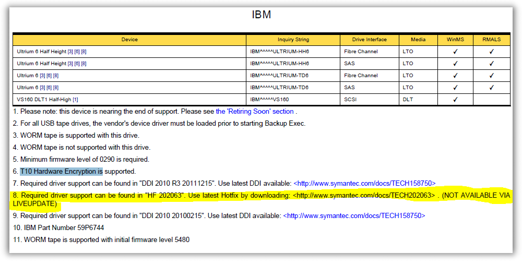Open the TECH158750 link in note 9

pyautogui.click(x=354, y=215)
